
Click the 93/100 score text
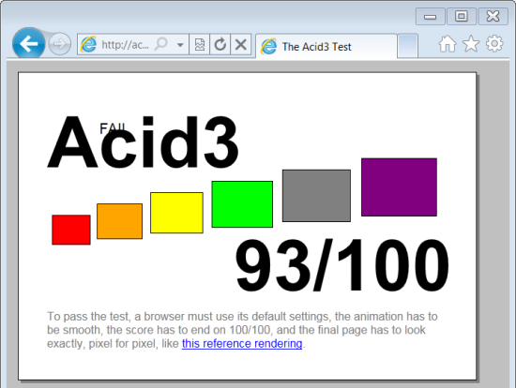(x=341, y=264)
